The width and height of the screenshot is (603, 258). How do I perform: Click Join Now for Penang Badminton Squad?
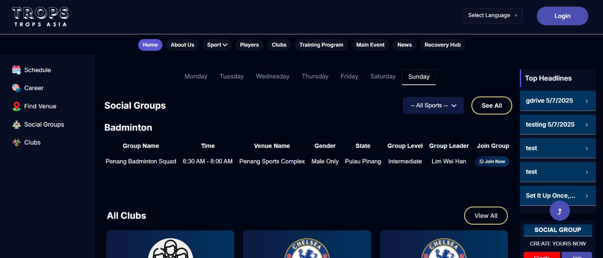[492, 161]
